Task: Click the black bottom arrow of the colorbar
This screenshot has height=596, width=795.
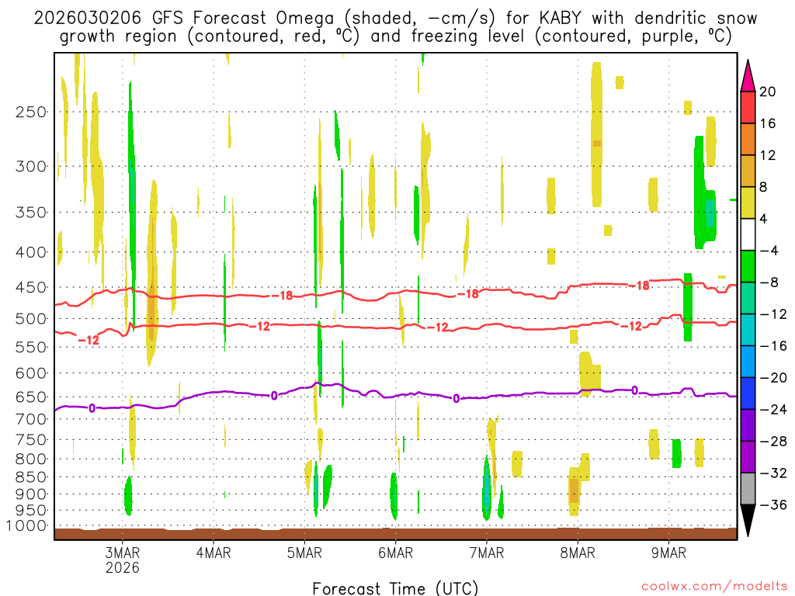Action: point(748,520)
